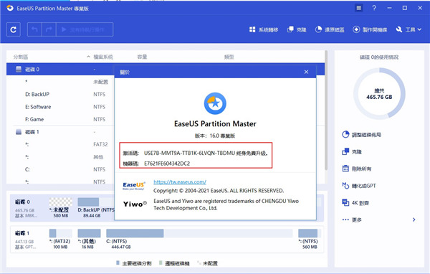Screen dimensions: 430x274
Task: Click the unallocated legend swatch
Action: [x=199, y=263]
